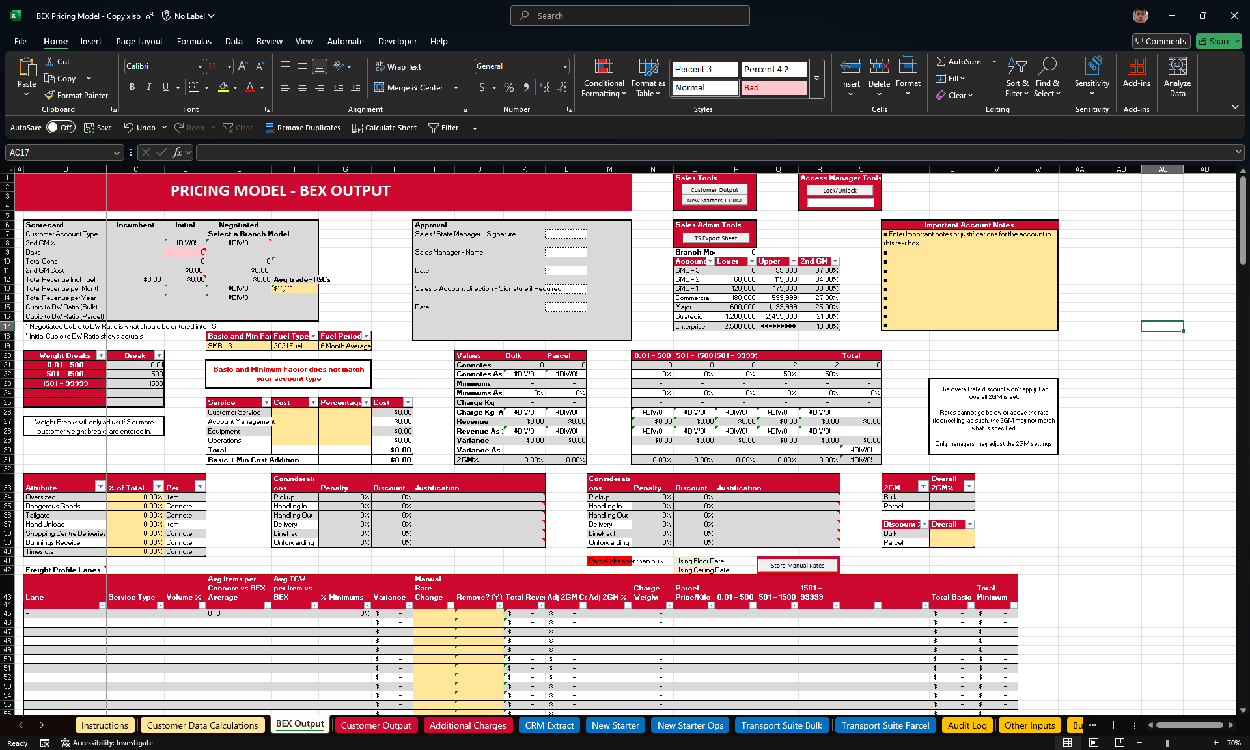
Task: Switch to the Instructions sheet tab
Action: 105,725
